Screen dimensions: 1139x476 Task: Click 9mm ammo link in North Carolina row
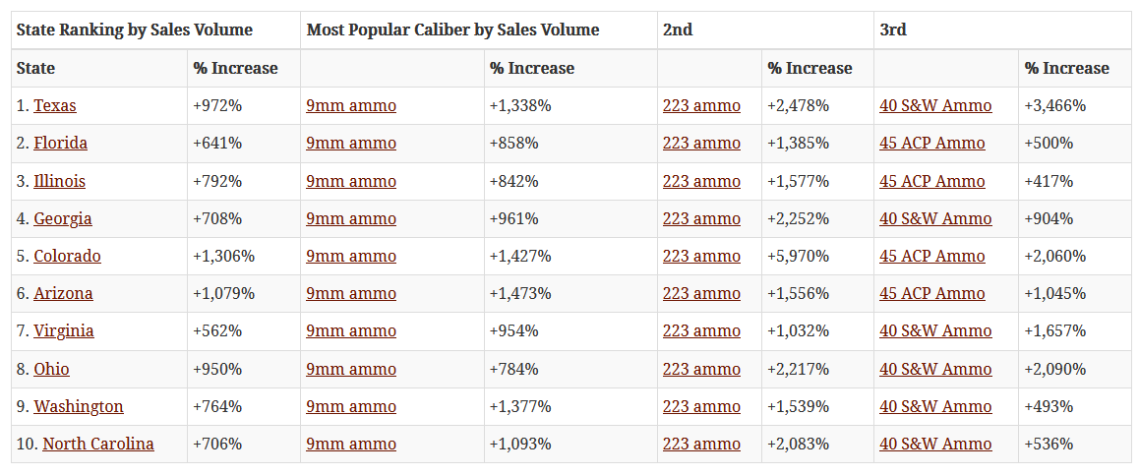tap(351, 445)
